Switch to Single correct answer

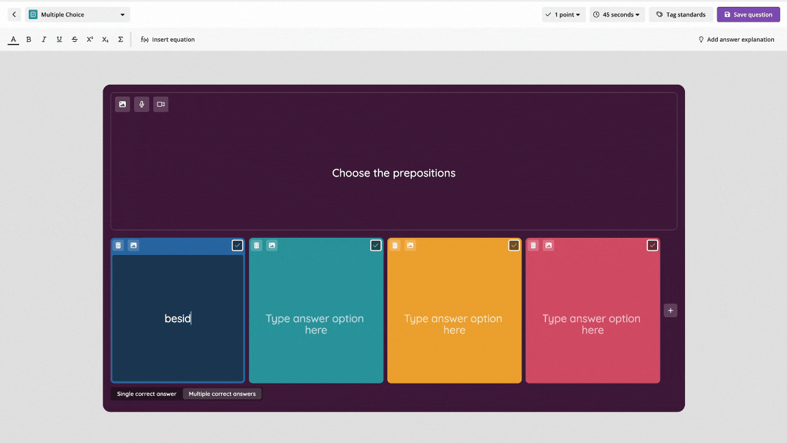(x=146, y=394)
